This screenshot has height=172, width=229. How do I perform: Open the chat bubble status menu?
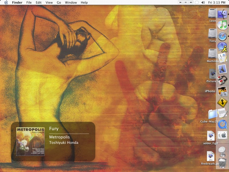197,2
